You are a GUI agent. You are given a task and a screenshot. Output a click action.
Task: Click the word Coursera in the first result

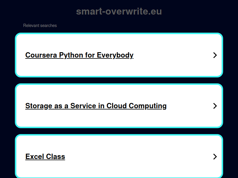tap(41, 55)
